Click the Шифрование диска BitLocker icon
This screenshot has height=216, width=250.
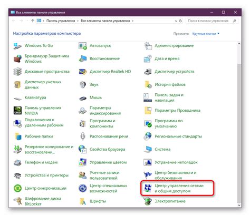pyautogui.click(x=17, y=201)
